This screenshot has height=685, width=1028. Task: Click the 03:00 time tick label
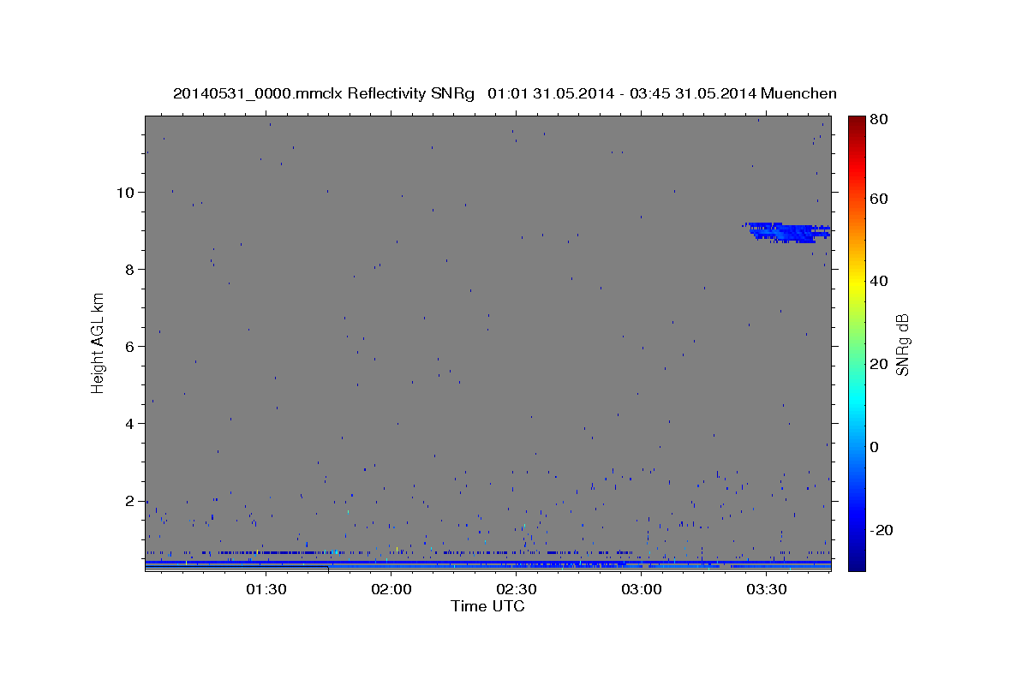642,590
